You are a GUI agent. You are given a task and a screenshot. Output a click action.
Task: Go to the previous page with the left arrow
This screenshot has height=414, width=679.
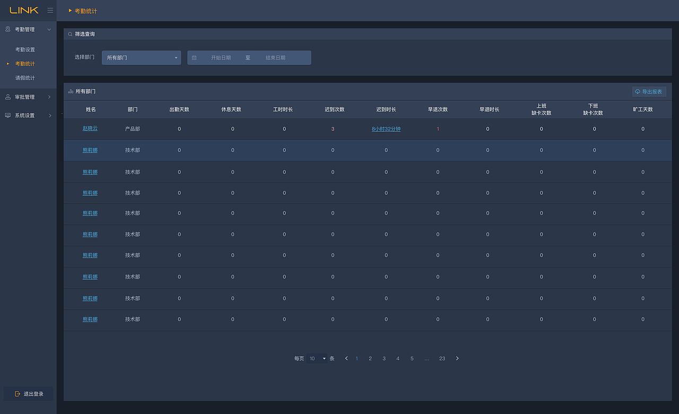[x=346, y=358]
